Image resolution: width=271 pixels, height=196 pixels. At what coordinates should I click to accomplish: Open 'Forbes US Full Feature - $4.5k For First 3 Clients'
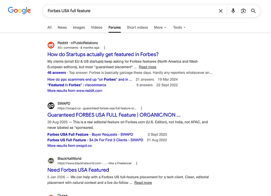[95, 140]
